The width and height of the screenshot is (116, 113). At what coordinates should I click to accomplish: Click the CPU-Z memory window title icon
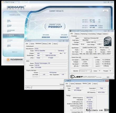[66, 81]
